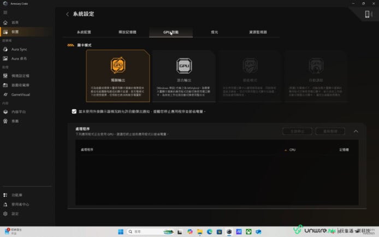This screenshot has height=237, width=379.
Task: Uncheck the external display auto-notification checkbox
Action: (74, 111)
